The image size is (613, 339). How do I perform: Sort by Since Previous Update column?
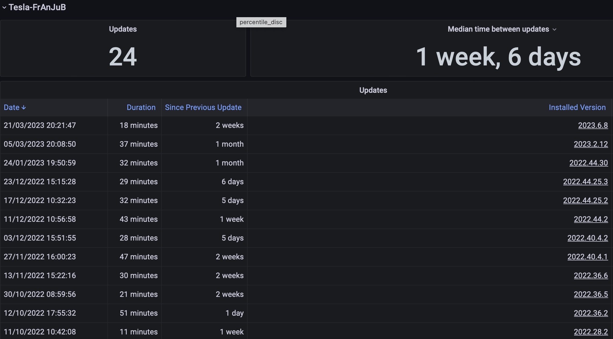(203, 108)
